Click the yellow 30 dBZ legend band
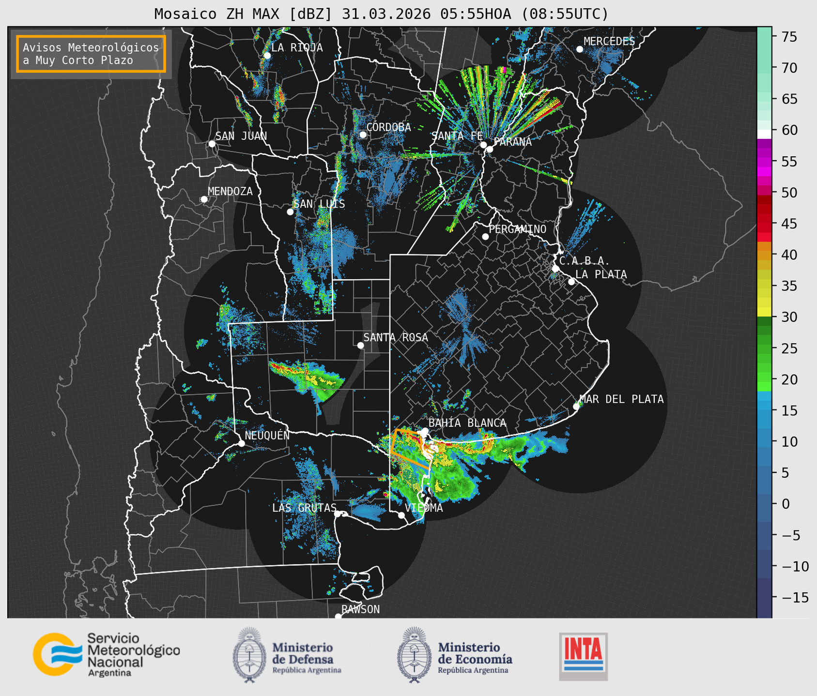Screen dimensions: 817x696 point(764,312)
